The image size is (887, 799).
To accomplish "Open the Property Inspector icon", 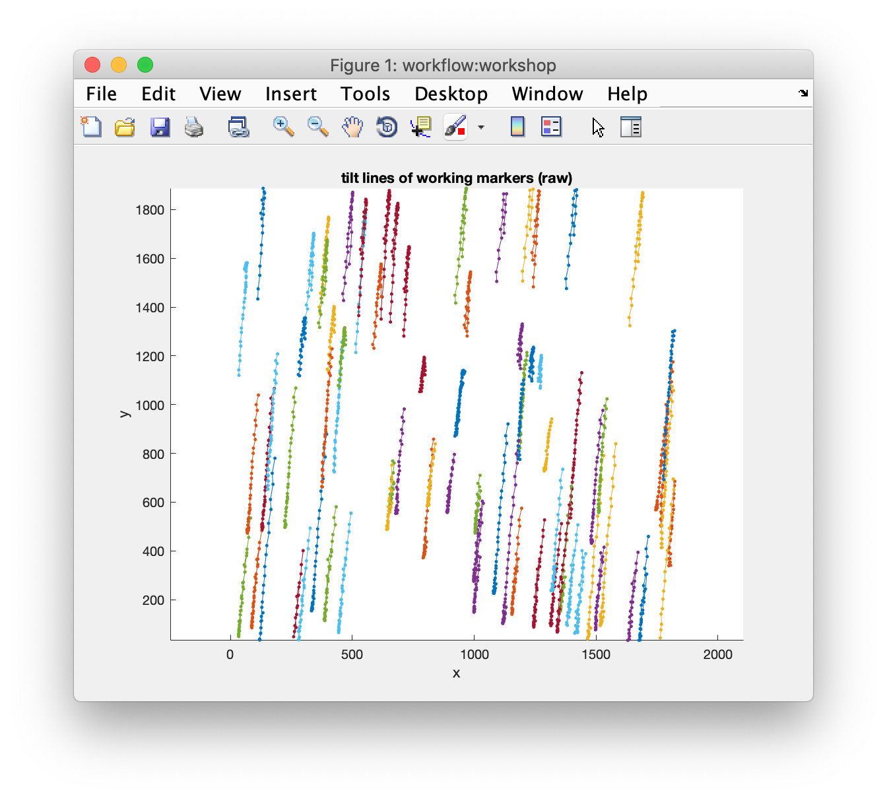I will pyautogui.click(x=631, y=126).
